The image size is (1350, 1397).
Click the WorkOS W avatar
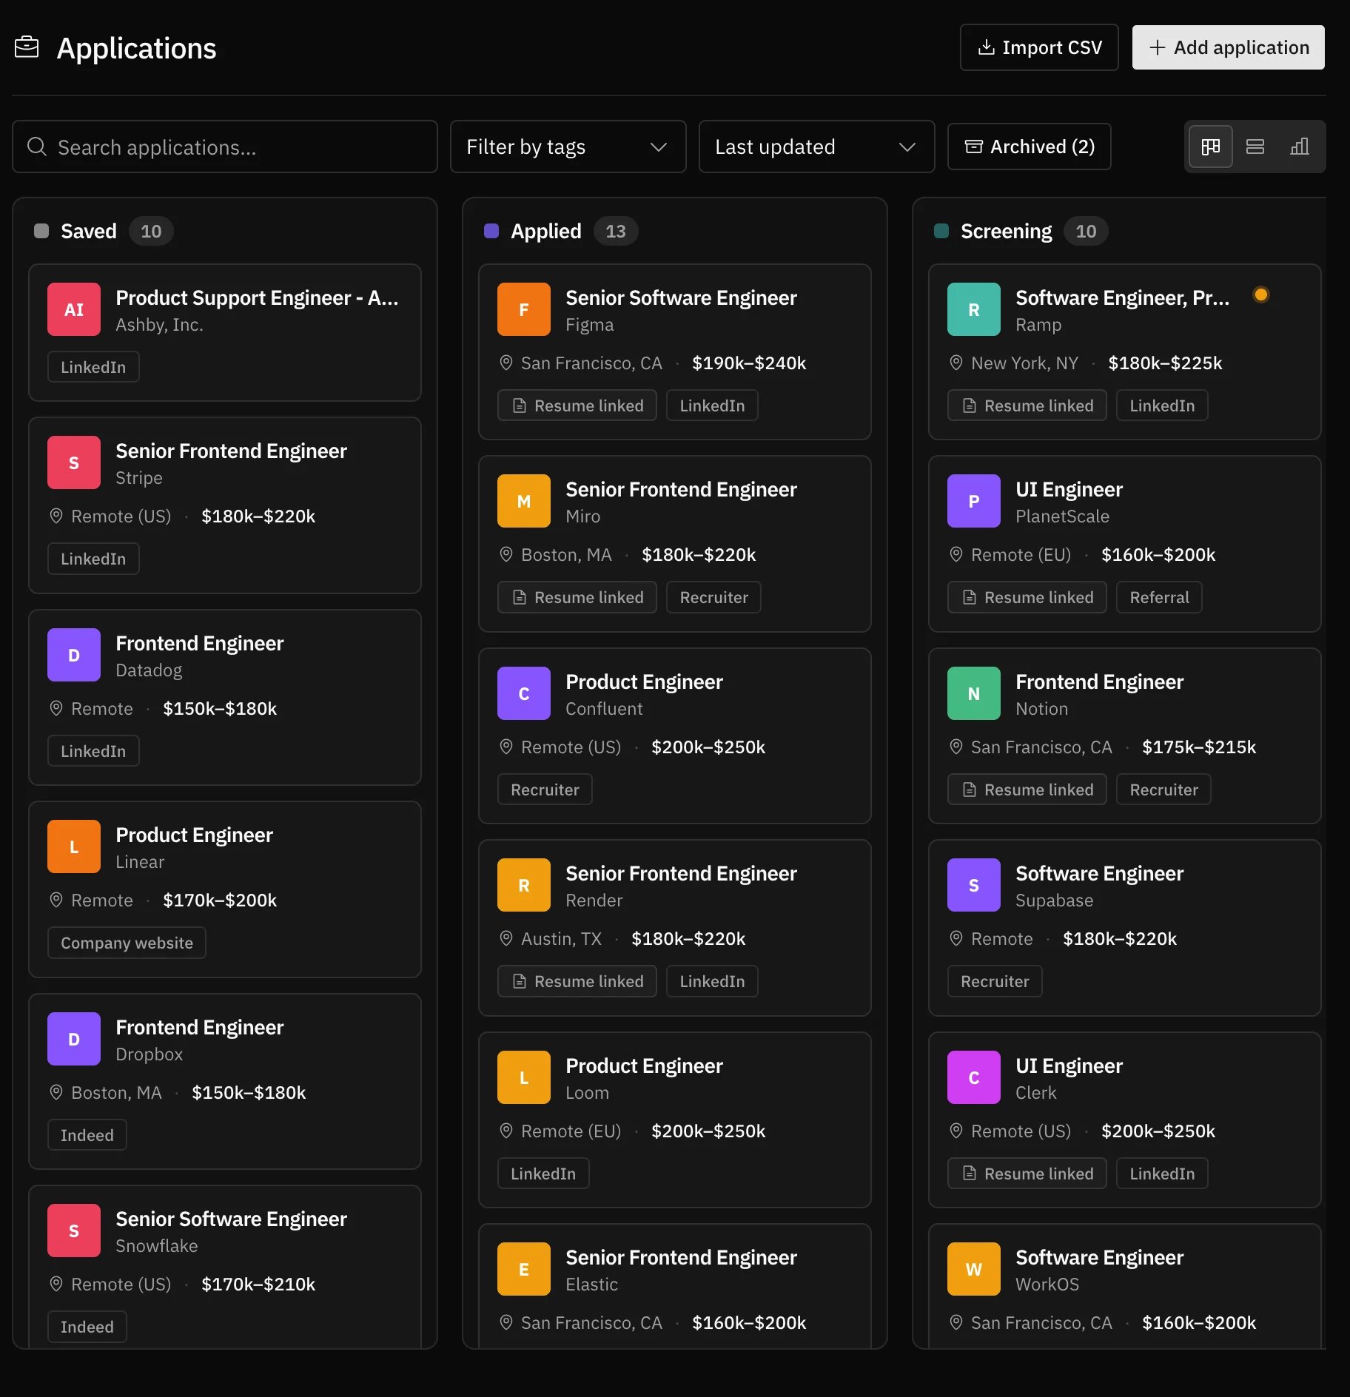click(x=974, y=1269)
